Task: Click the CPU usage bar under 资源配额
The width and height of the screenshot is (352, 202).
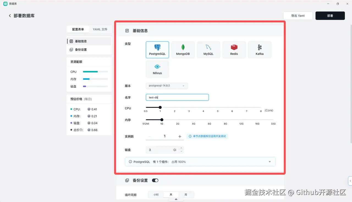Action: pyautogui.click(x=95, y=72)
